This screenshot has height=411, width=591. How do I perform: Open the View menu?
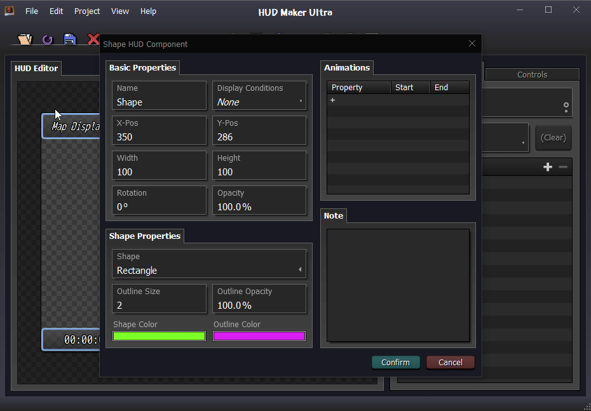point(120,11)
